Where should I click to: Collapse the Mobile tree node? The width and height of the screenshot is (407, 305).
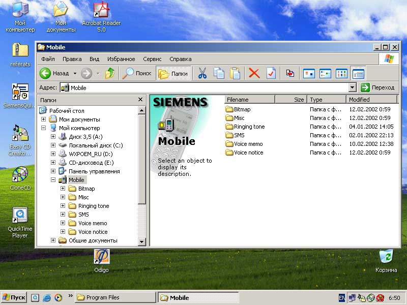pos(53,180)
